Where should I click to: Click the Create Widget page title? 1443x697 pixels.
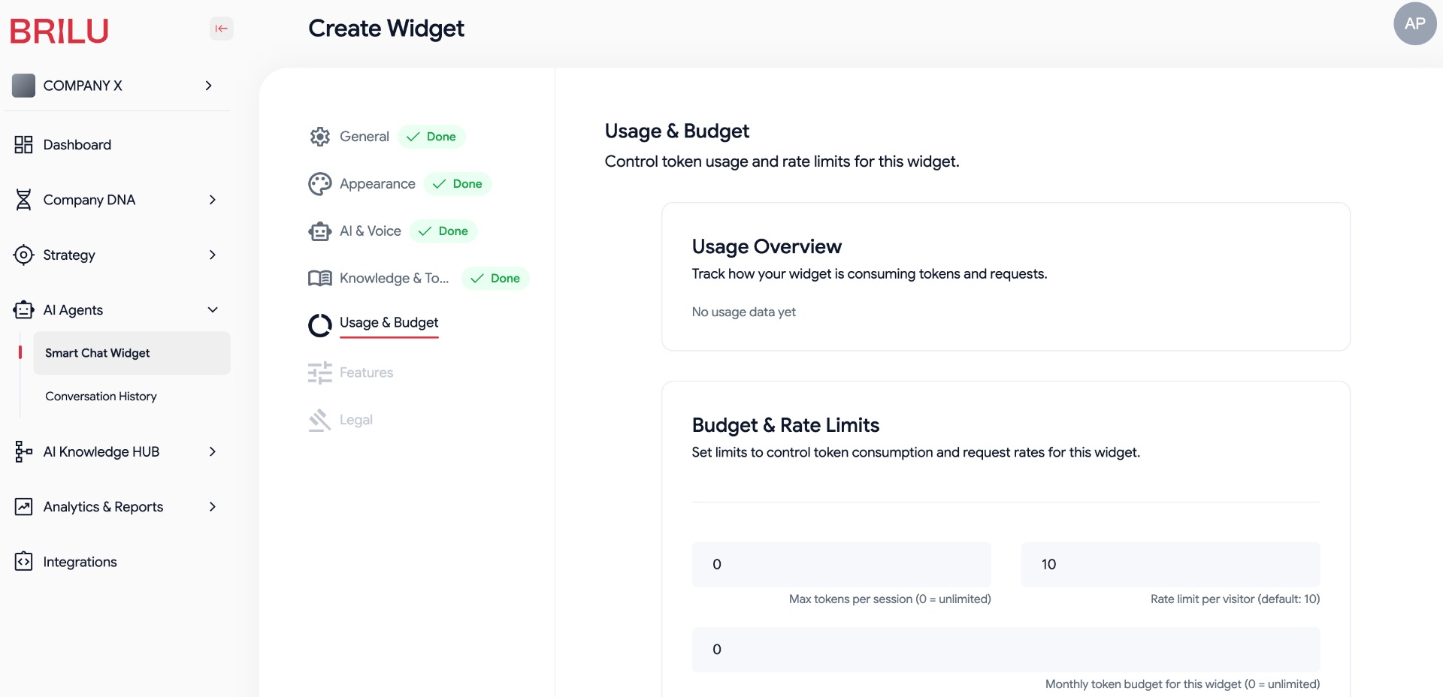386,29
